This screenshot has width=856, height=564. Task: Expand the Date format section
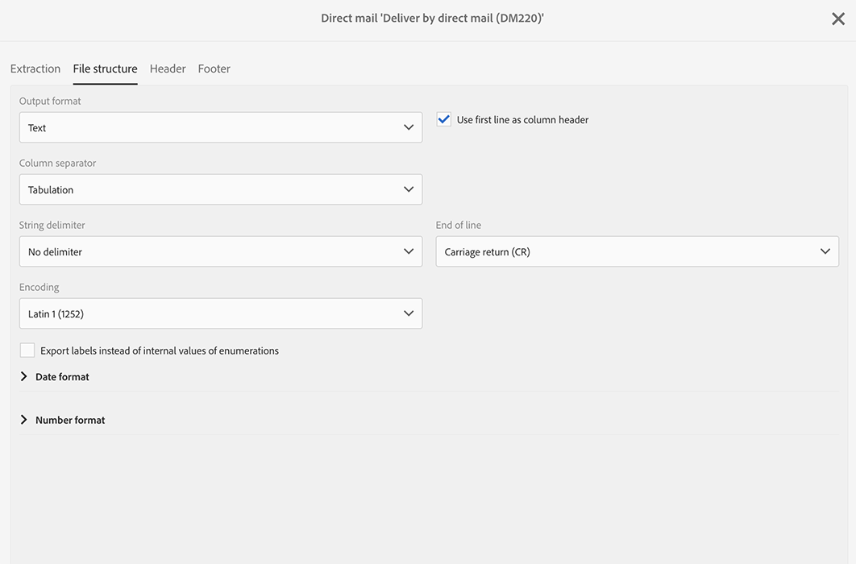tap(24, 377)
